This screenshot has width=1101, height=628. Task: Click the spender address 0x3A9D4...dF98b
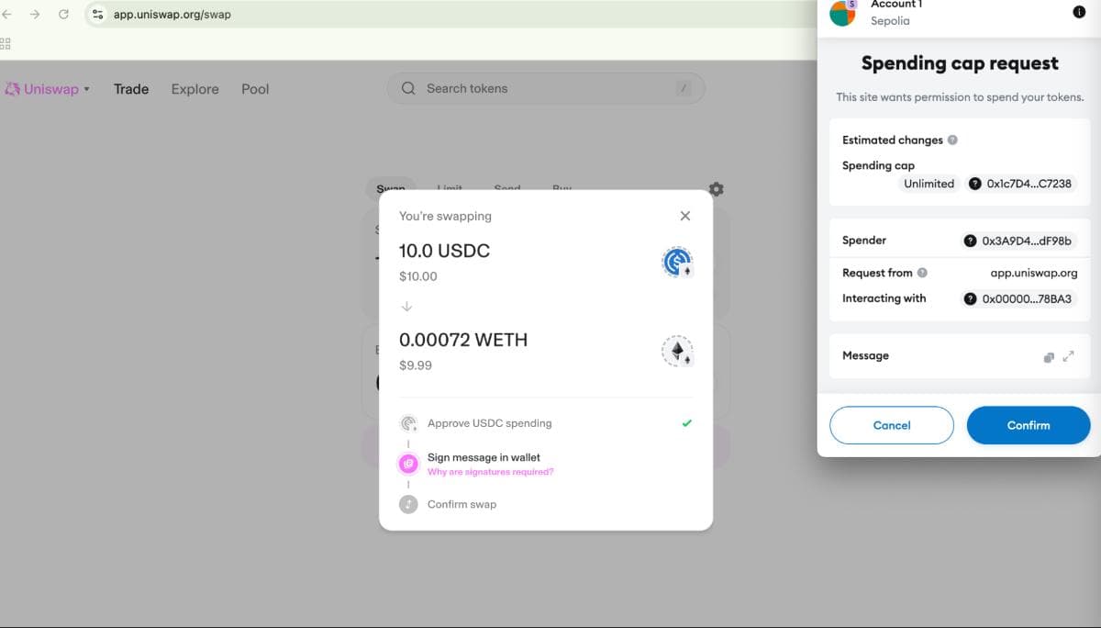[x=1018, y=241]
